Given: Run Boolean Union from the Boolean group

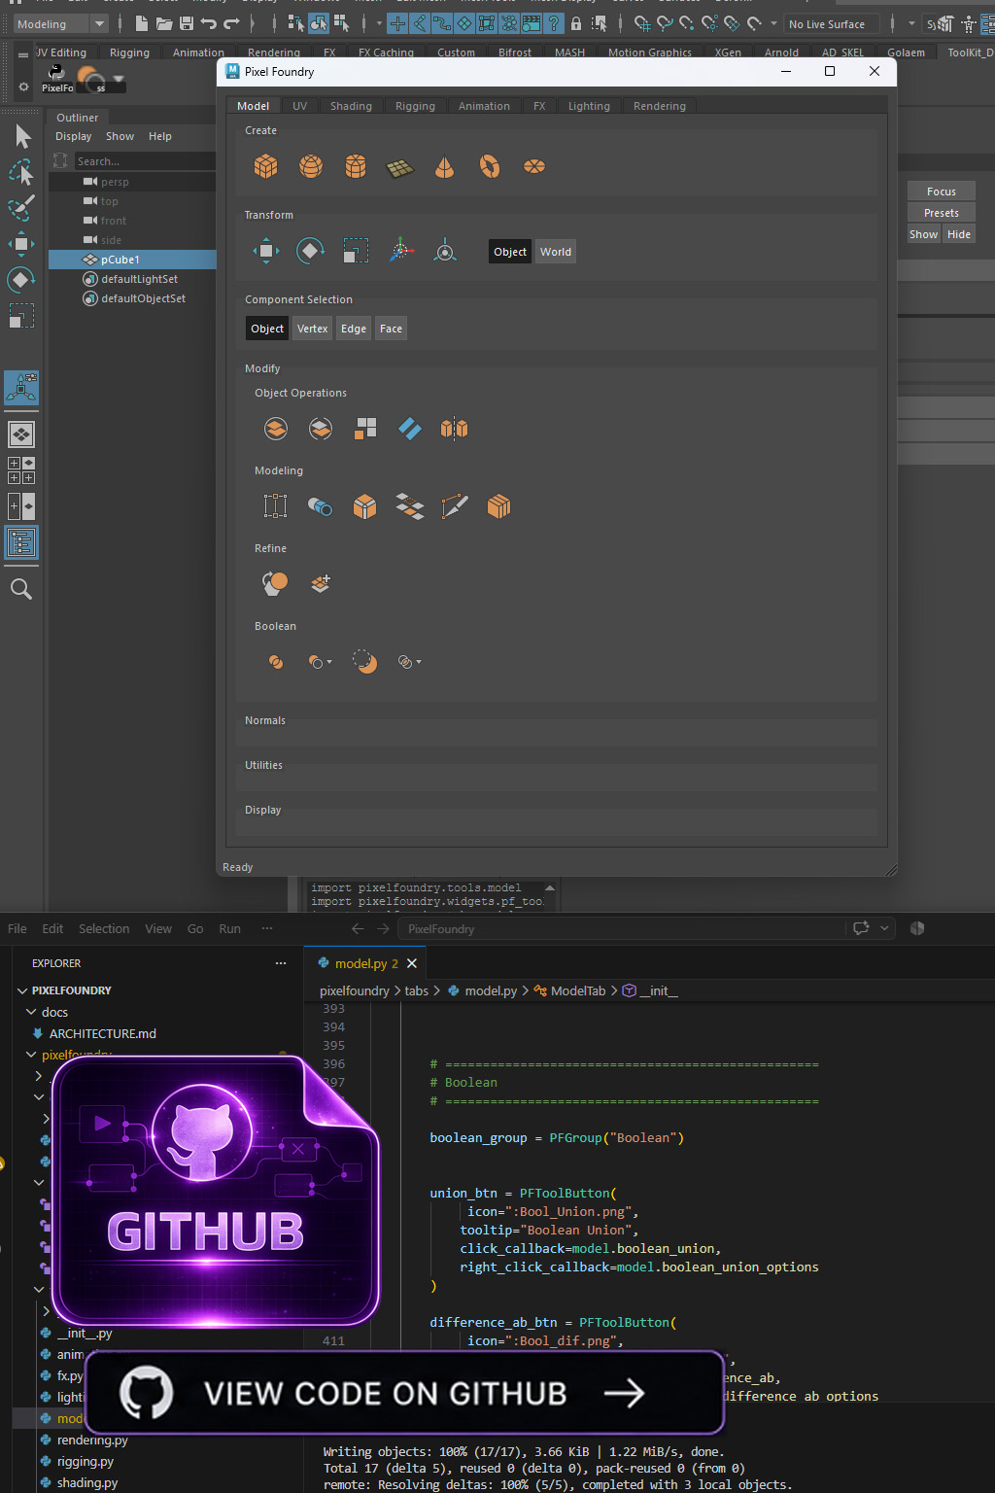Looking at the screenshot, I should 276,662.
